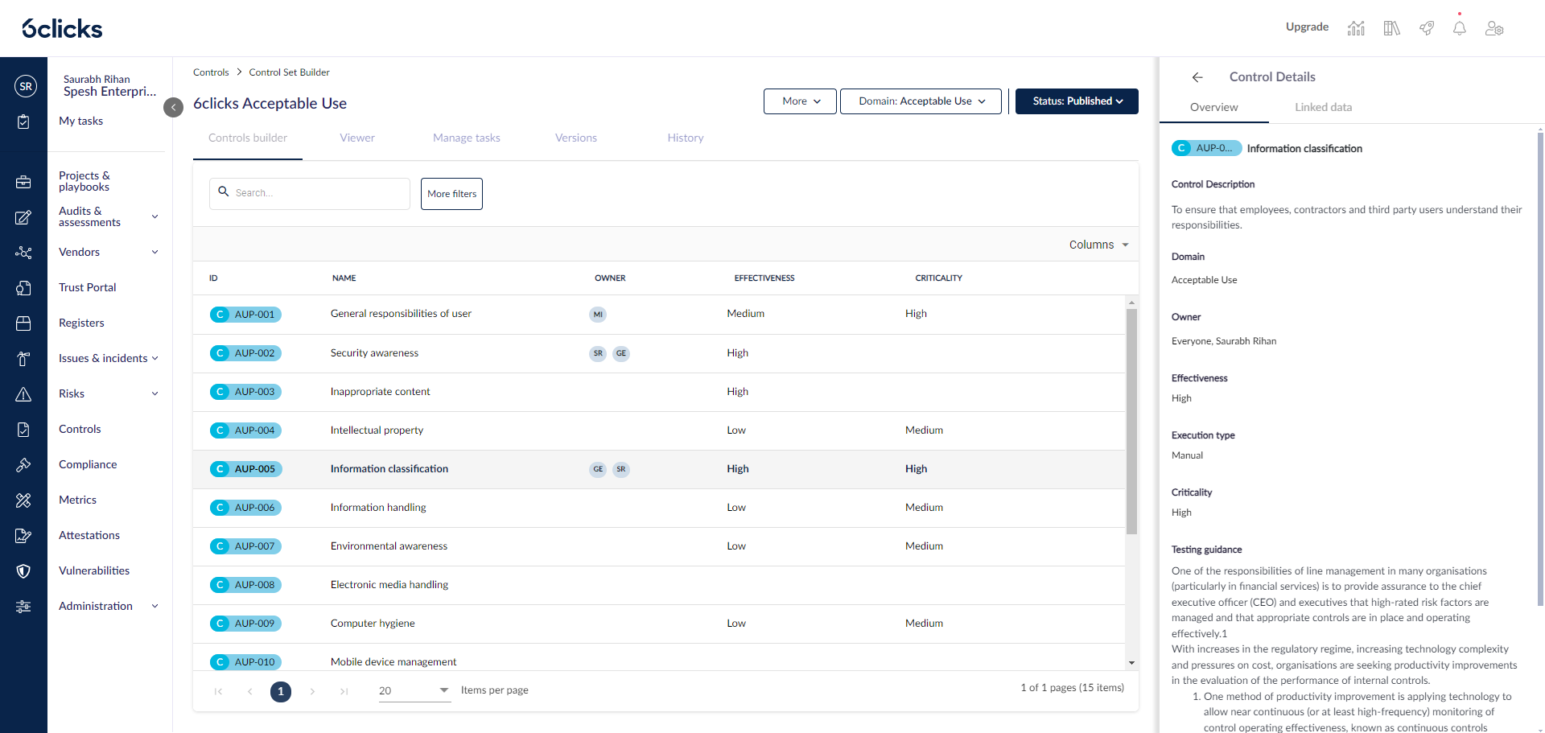1545x733 pixels.
Task: Click the back arrow in Control Details
Action: point(1197,77)
